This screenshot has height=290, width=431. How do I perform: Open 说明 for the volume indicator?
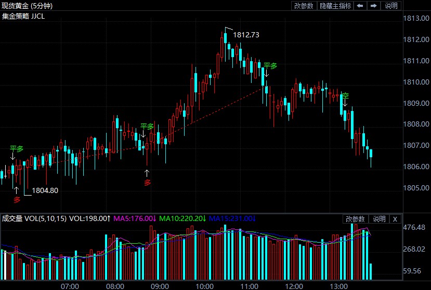tap(379, 219)
